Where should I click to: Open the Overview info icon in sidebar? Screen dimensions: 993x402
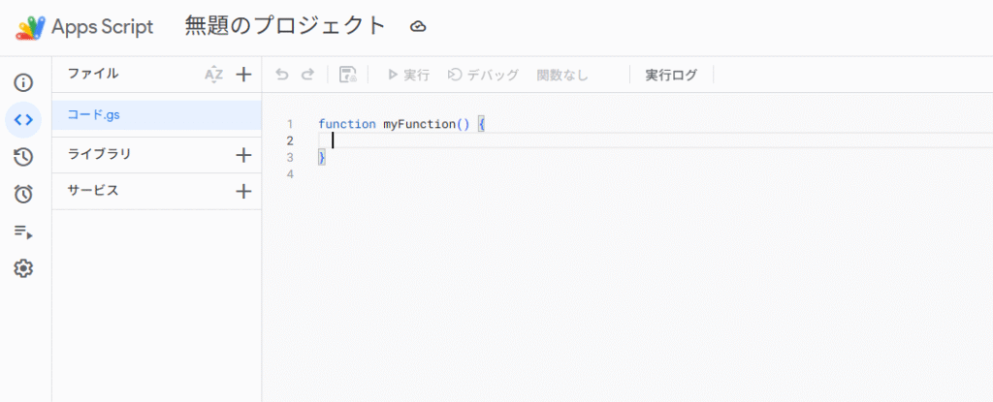coord(23,82)
